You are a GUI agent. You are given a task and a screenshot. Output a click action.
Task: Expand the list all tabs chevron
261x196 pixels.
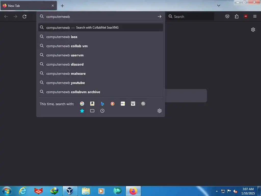pos(219,6)
